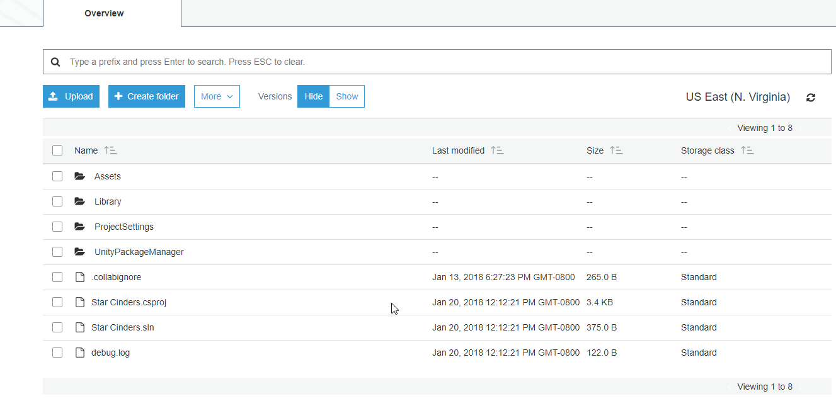Viewport: 836px width, 401px height.
Task: Click the Size column header
Action: click(595, 150)
